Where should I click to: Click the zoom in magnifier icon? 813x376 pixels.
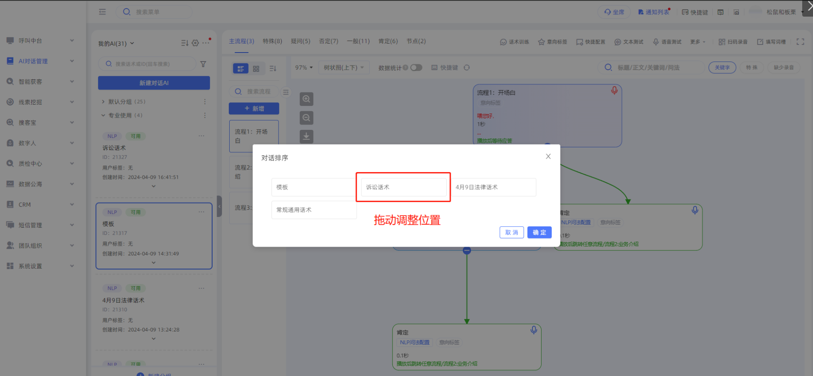point(307,99)
